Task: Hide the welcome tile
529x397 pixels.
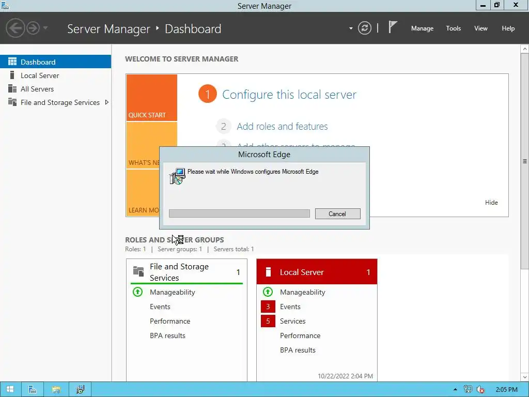Action: coord(491,203)
